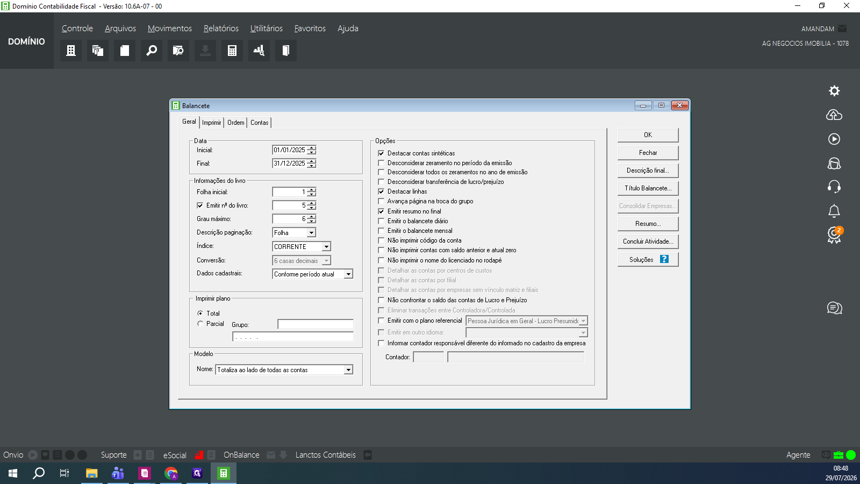The width and height of the screenshot is (860, 484).
Task: Select the Total radio button
Action: (x=200, y=314)
